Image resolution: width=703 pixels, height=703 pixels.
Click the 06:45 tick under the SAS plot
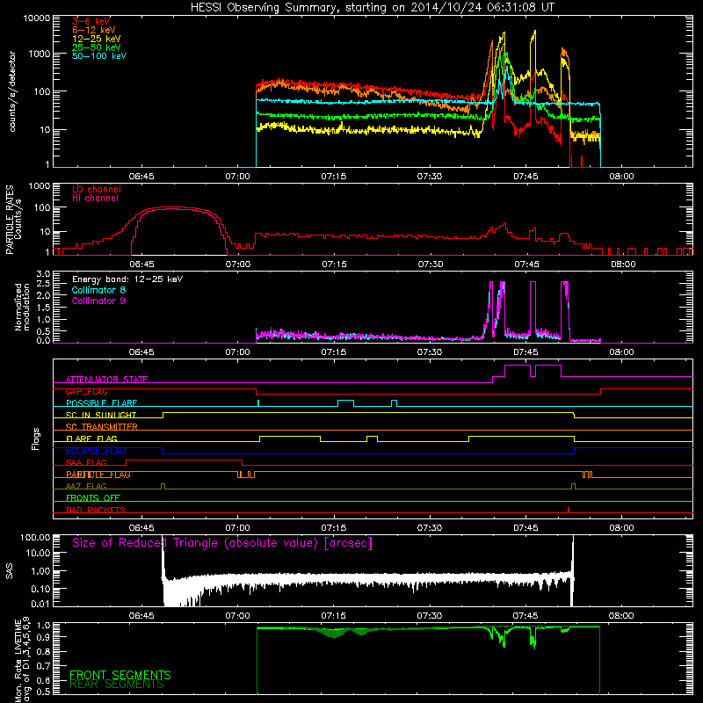[x=141, y=616]
